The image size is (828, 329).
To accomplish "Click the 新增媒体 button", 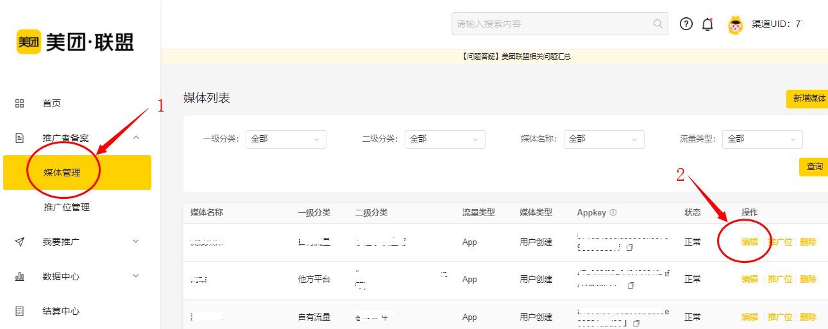I will coord(808,99).
